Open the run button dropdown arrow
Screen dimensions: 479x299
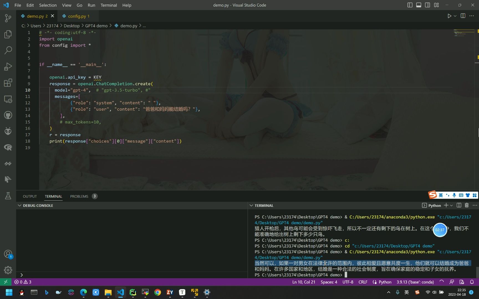pos(455,16)
